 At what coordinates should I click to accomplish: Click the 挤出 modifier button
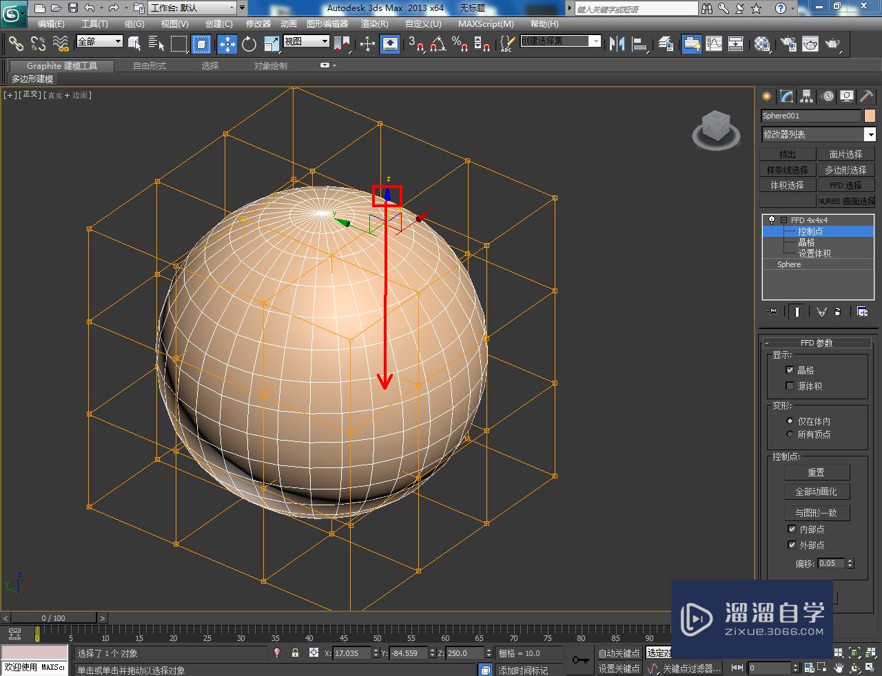[x=788, y=154]
